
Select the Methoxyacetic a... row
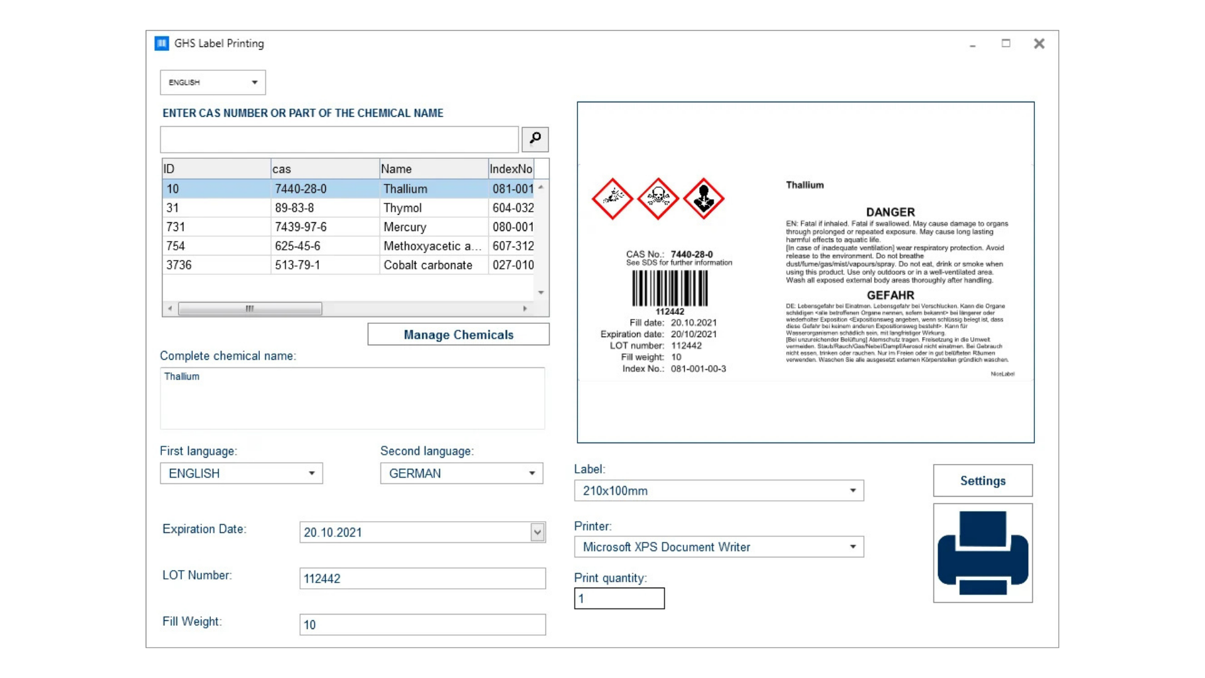tap(348, 246)
